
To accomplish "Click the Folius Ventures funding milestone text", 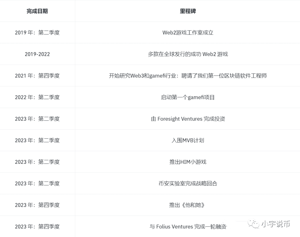I will pyautogui.click(x=187, y=226).
